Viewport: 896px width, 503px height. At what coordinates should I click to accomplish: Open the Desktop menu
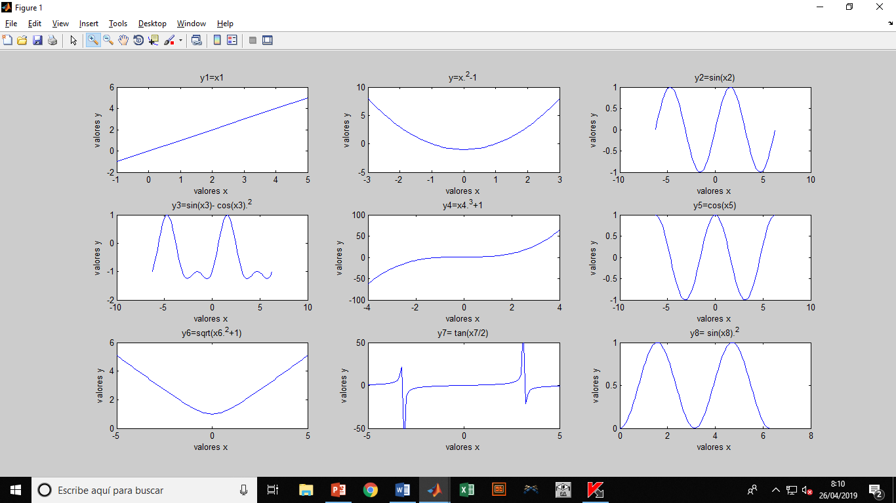152,24
